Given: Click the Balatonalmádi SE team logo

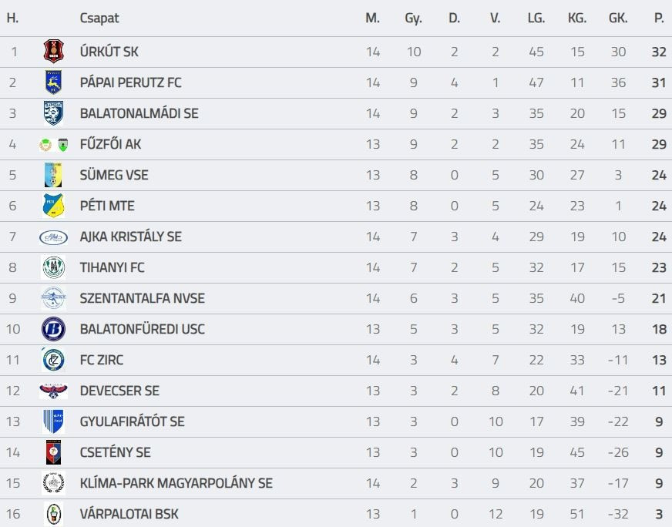Looking at the screenshot, I should coord(53,113).
